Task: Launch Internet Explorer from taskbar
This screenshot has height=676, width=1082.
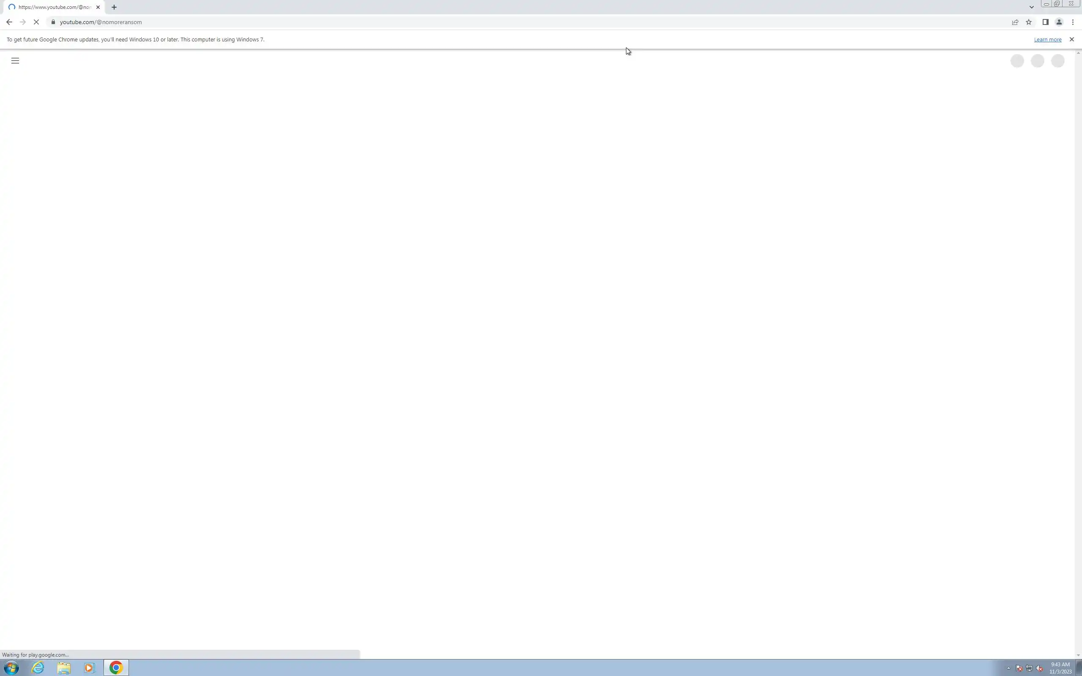Action: point(38,668)
